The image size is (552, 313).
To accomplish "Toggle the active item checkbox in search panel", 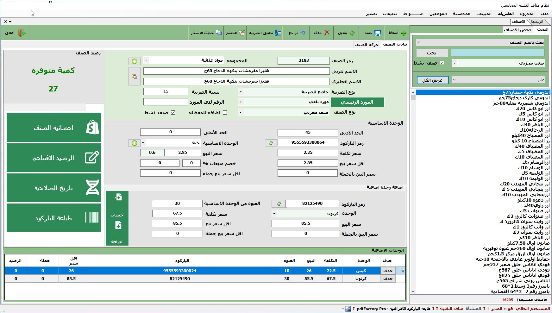I will tap(442, 63).
